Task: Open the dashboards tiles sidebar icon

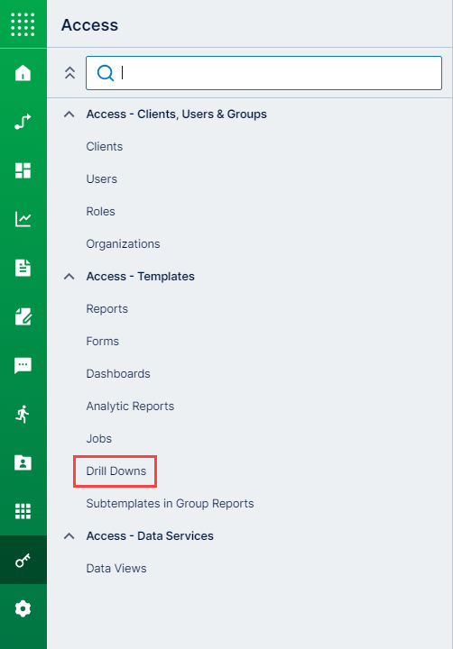Action: [23, 170]
